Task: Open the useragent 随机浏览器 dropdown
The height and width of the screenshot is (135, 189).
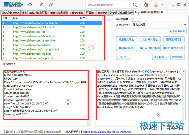Action: (159, 25)
